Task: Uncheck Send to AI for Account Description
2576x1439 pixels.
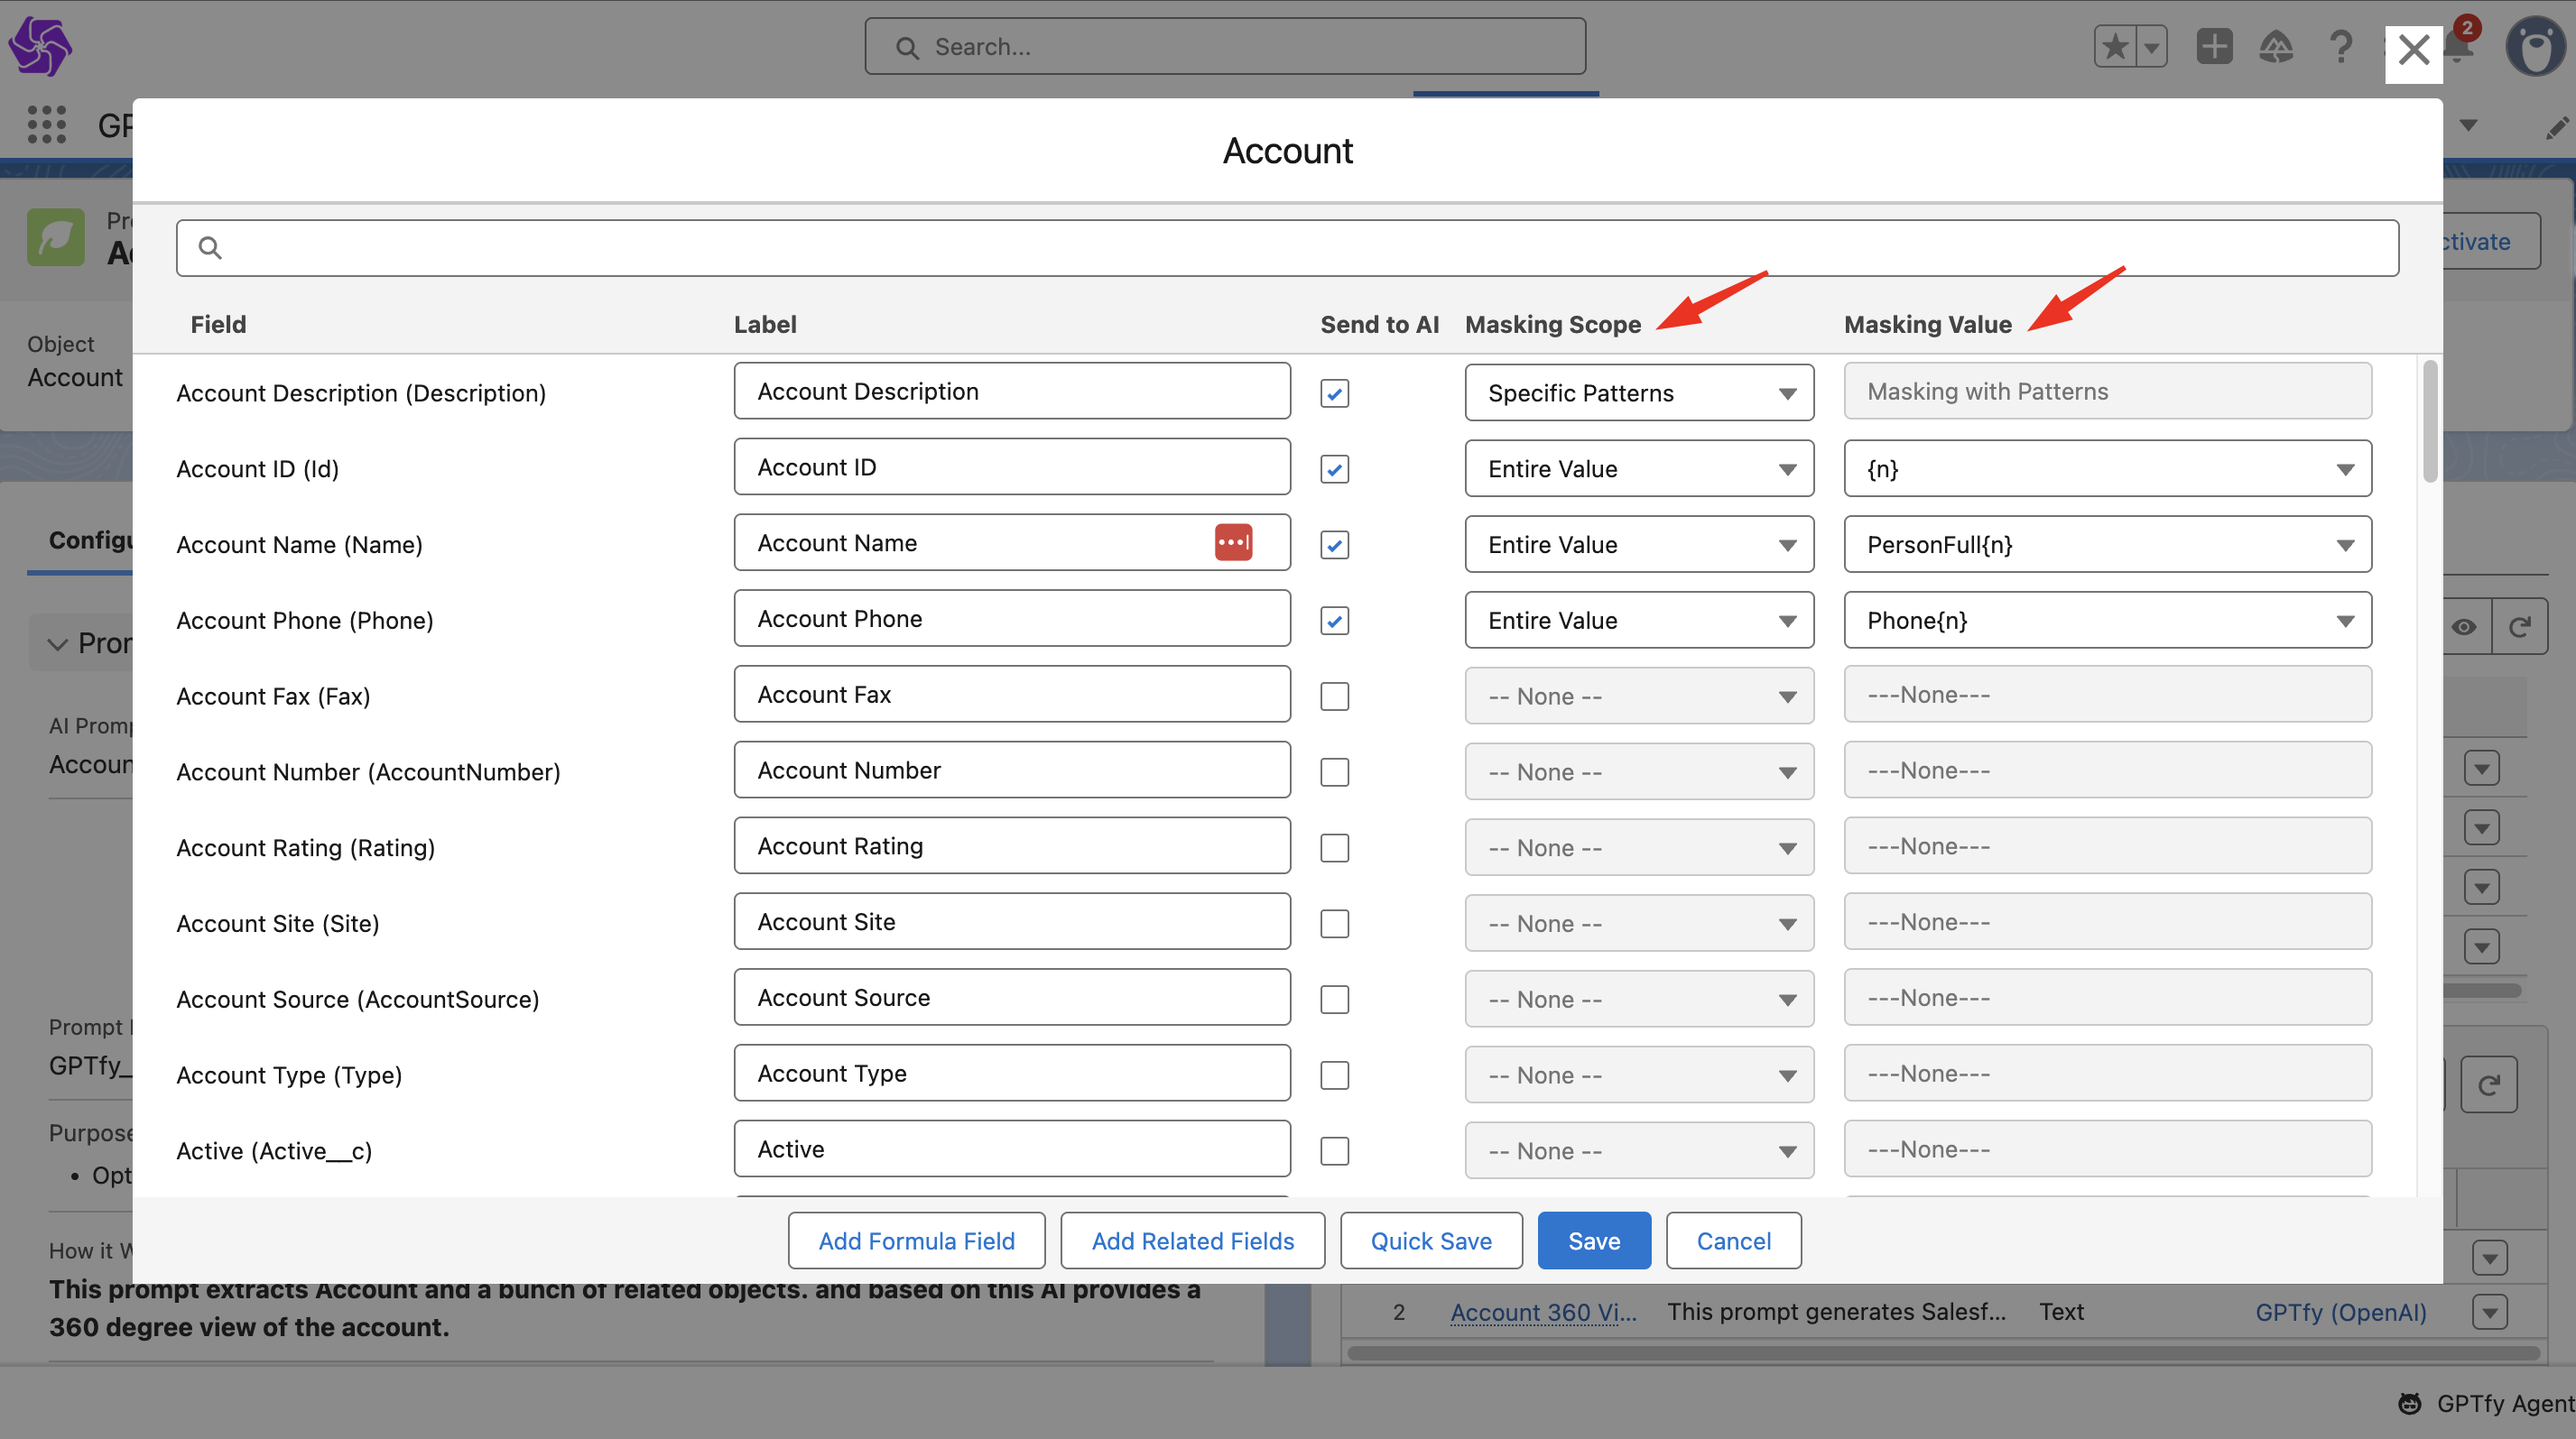Action: click(x=1334, y=393)
